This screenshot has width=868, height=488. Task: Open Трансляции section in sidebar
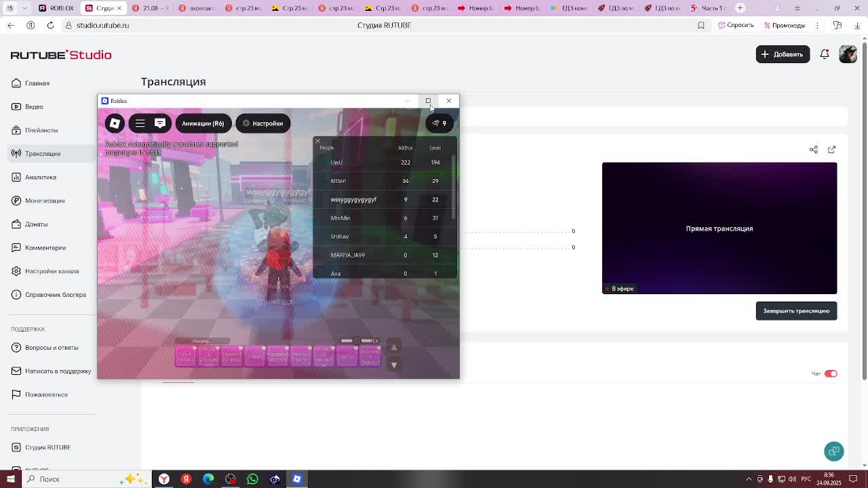tap(43, 154)
